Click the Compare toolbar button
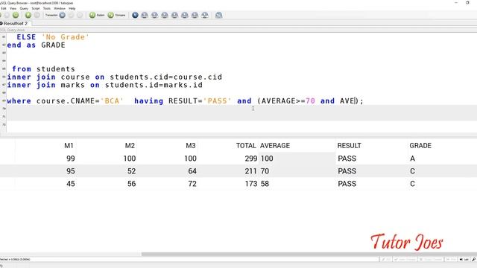The image size is (477, 268). point(116,15)
